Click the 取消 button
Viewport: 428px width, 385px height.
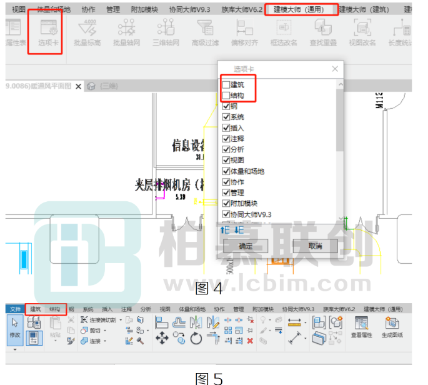(x=316, y=246)
